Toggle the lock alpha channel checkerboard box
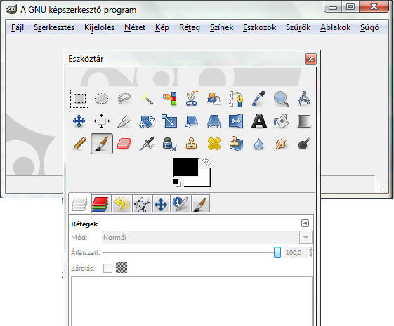 click(x=122, y=268)
